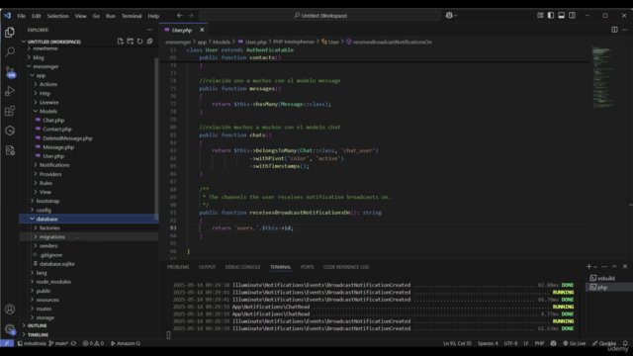Switch to the OUTPUT tab
633x356 pixels.
[207, 267]
